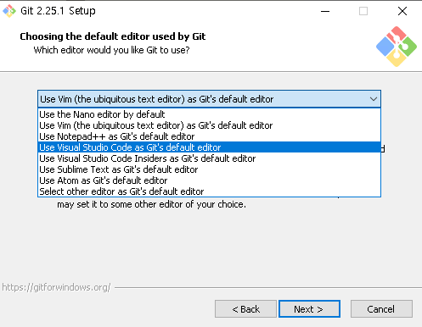Choose Vim option in the dropdown list
The width and height of the screenshot is (422, 327).
coord(209,125)
